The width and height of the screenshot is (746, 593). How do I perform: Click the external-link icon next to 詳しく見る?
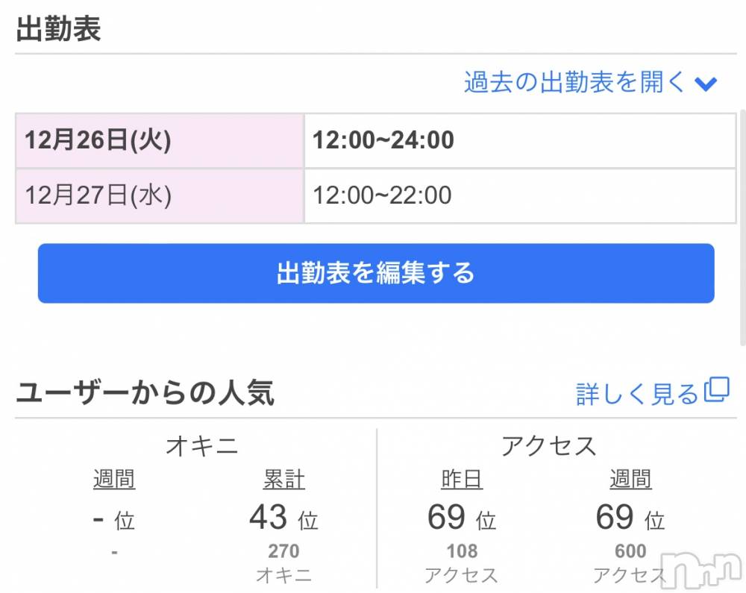coord(716,390)
